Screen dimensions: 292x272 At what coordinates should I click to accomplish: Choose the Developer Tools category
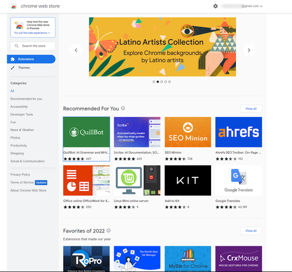pos(21,115)
